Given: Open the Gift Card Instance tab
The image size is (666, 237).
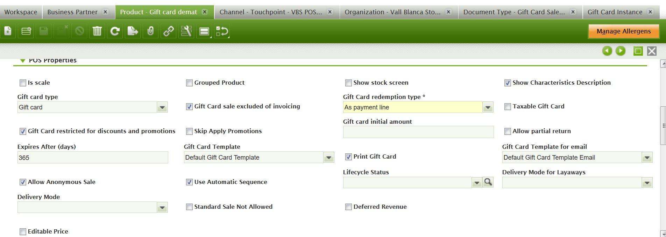Looking at the screenshot, I should click(x=615, y=12).
